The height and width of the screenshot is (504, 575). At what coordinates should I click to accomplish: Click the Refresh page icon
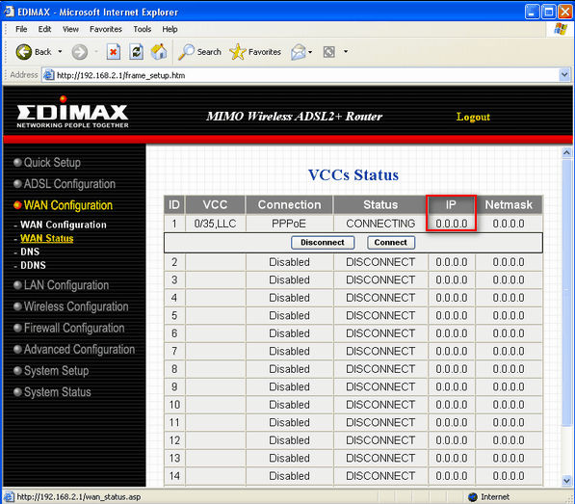point(136,52)
